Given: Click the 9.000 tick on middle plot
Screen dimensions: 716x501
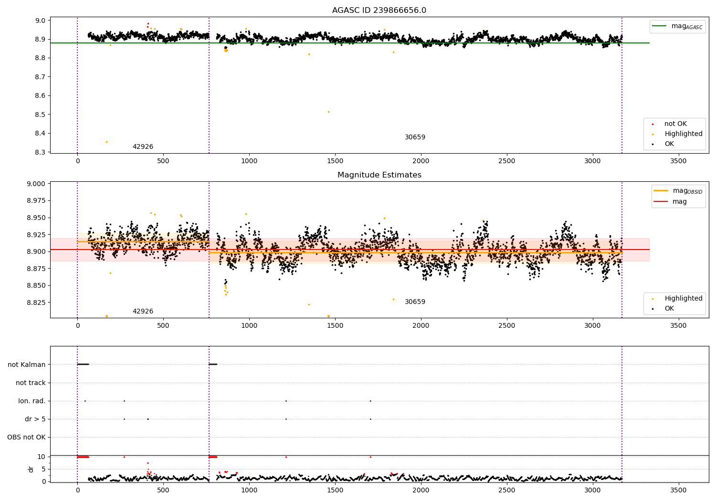Looking at the screenshot, I should coord(36,184).
